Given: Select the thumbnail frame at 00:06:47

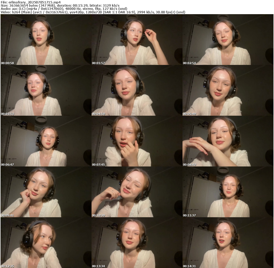Looking at the screenshot, I should 46,141.
